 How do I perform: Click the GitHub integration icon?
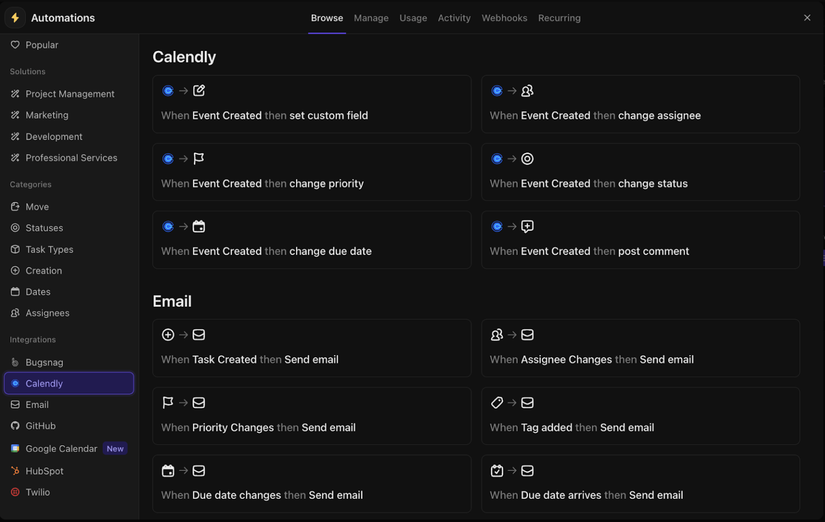click(x=16, y=425)
